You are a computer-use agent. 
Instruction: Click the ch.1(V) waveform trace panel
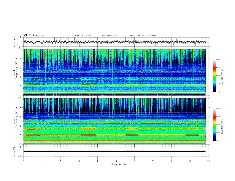click(x=116, y=42)
